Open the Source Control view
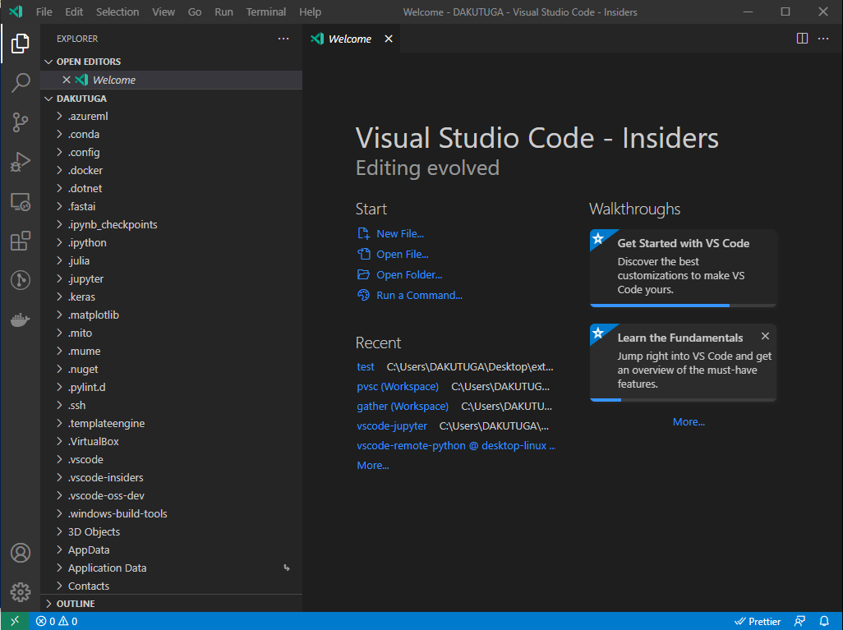Screen dimensions: 843x630 (21, 122)
